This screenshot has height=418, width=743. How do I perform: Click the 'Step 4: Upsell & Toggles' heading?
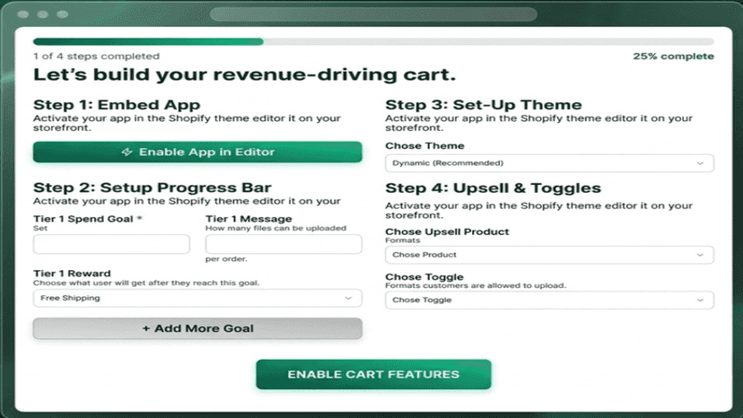pyautogui.click(x=493, y=188)
